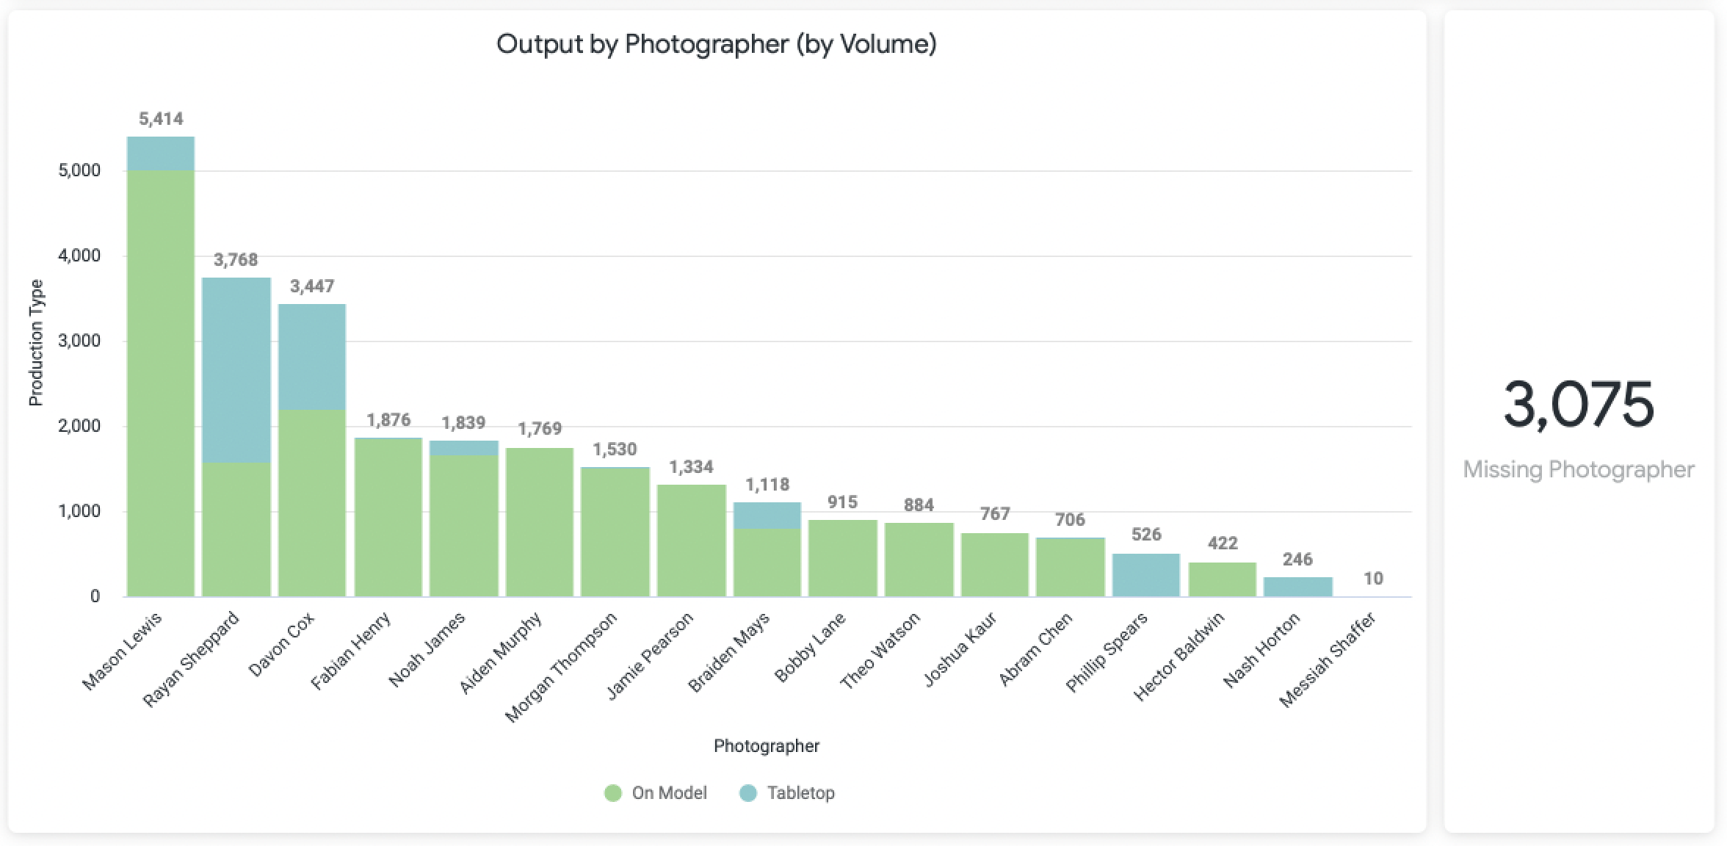Select the Braiden Mays Tabletop segment
1727x846 pixels.
[x=767, y=516]
